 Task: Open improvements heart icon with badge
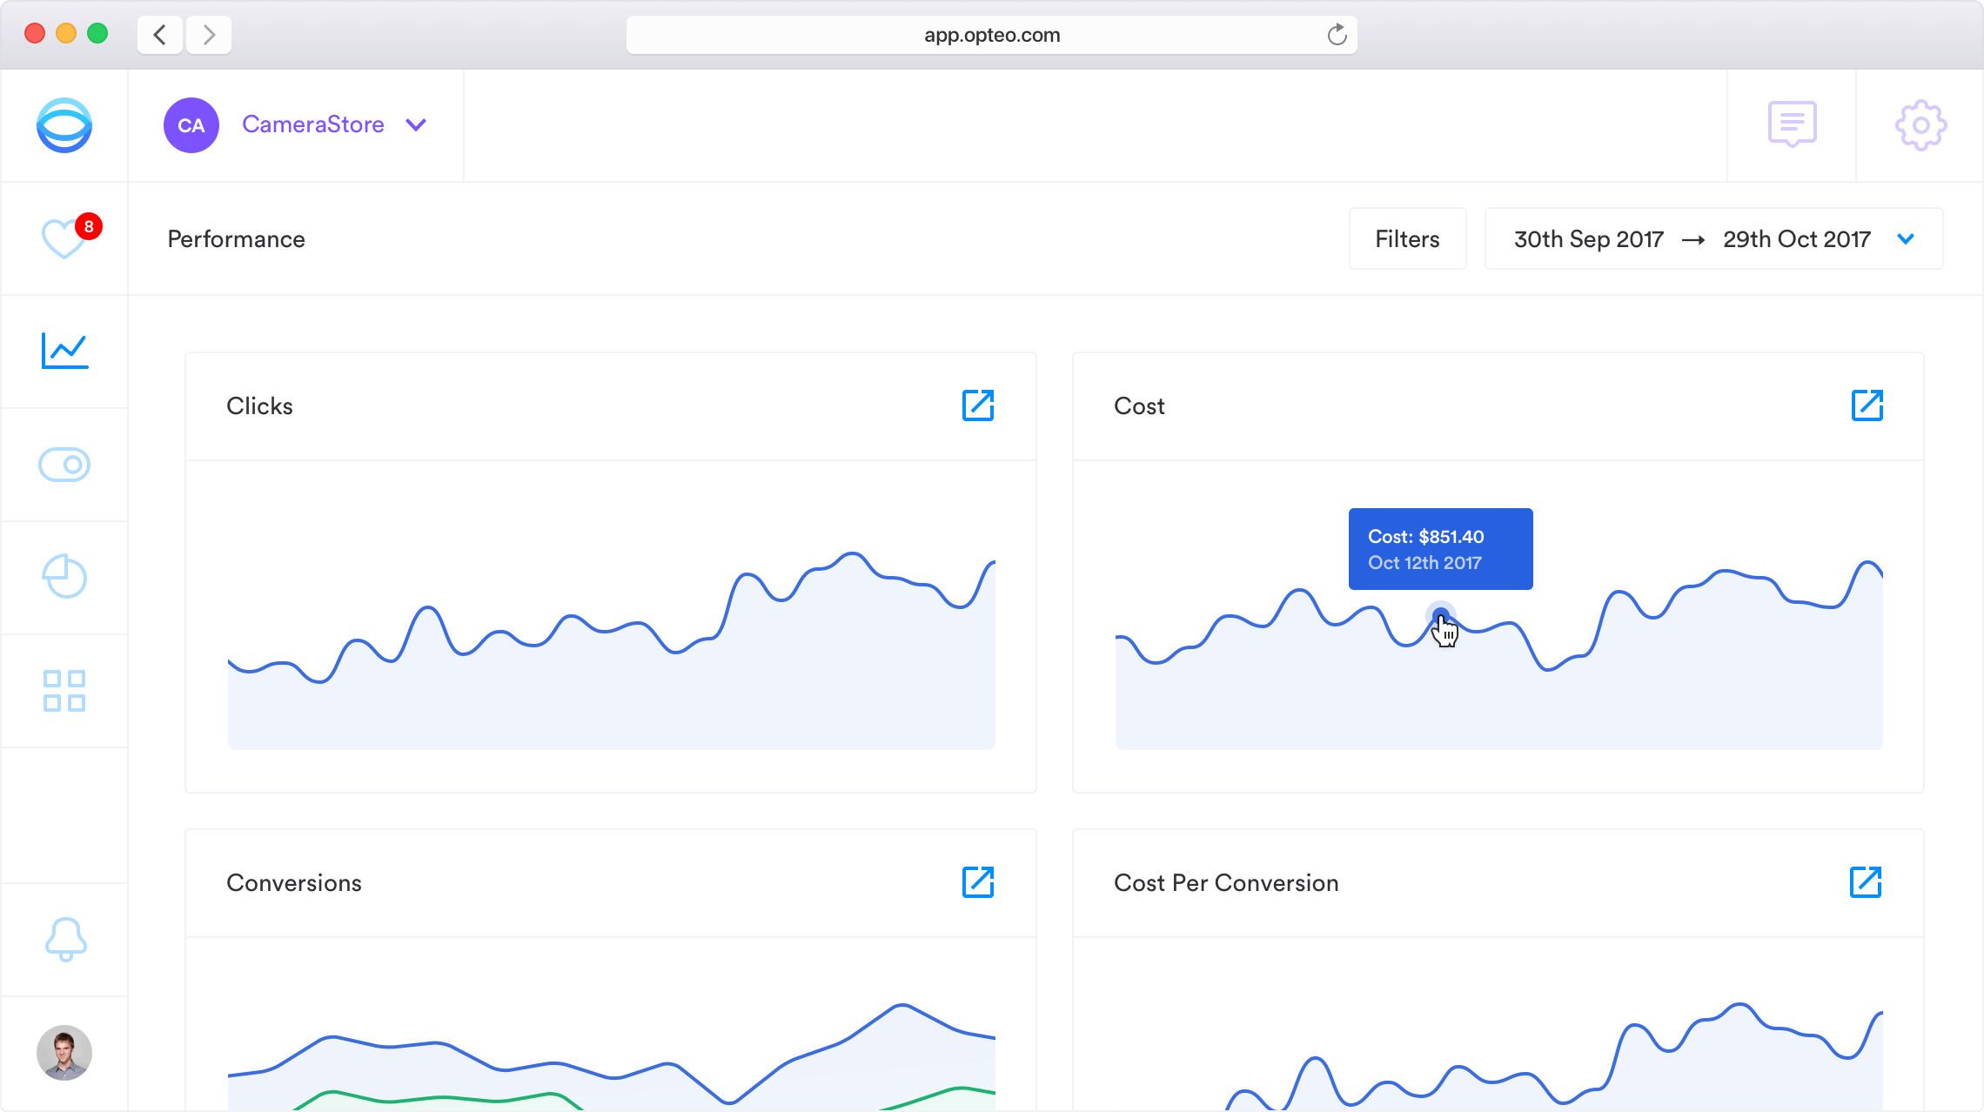click(x=64, y=238)
